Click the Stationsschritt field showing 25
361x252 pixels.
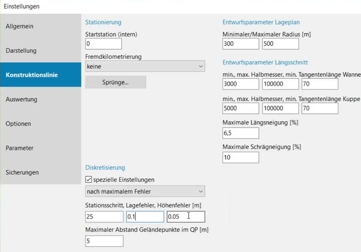pyautogui.click(x=104, y=217)
